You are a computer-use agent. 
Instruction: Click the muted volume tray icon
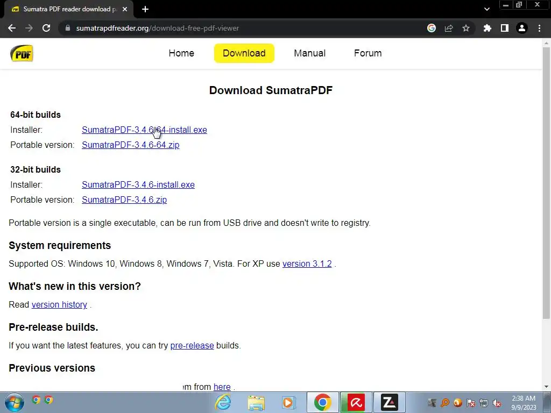pos(497,403)
